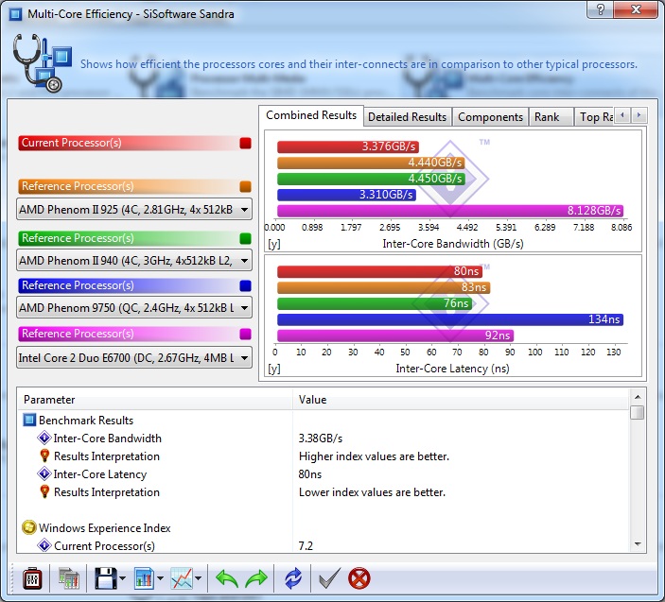Click the 80ns latency value in list
665x602 pixels.
310,474
